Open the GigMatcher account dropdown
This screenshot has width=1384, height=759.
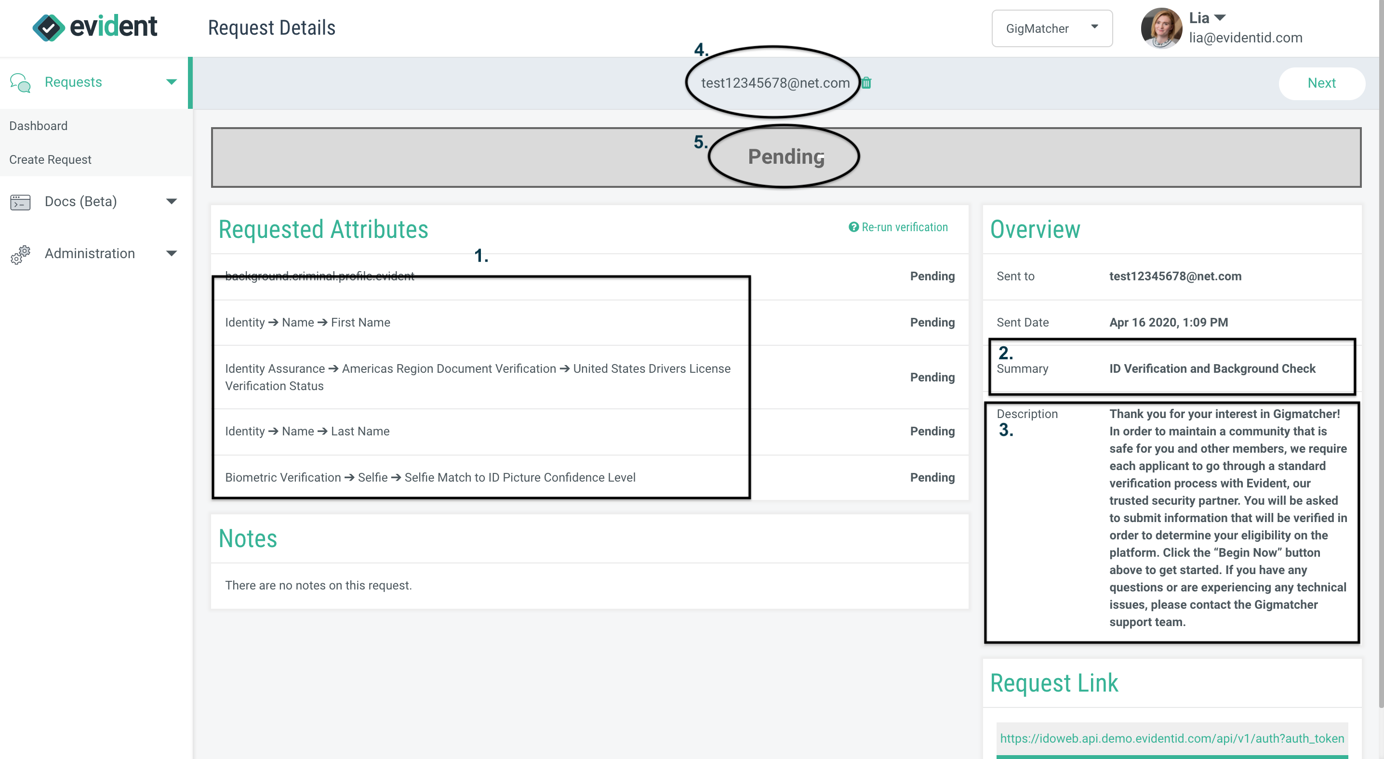click(1052, 28)
